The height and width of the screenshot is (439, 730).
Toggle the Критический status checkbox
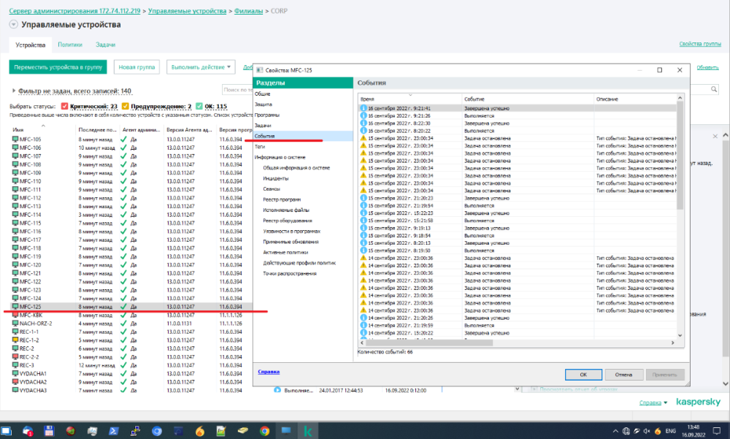point(65,107)
